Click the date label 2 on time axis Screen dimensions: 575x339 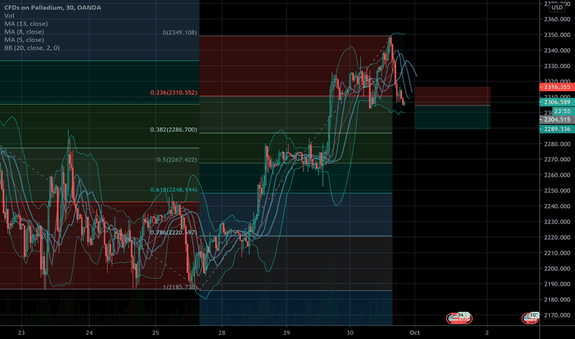click(487, 333)
